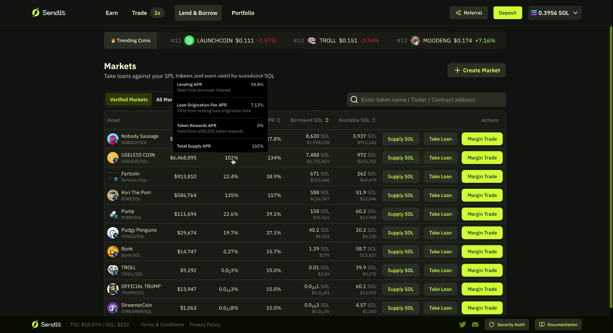The height and width of the screenshot is (333, 613).
Task: Click the search magnifier icon
Action: pyautogui.click(x=354, y=100)
